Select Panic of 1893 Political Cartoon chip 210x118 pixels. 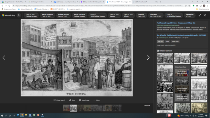[97, 15]
